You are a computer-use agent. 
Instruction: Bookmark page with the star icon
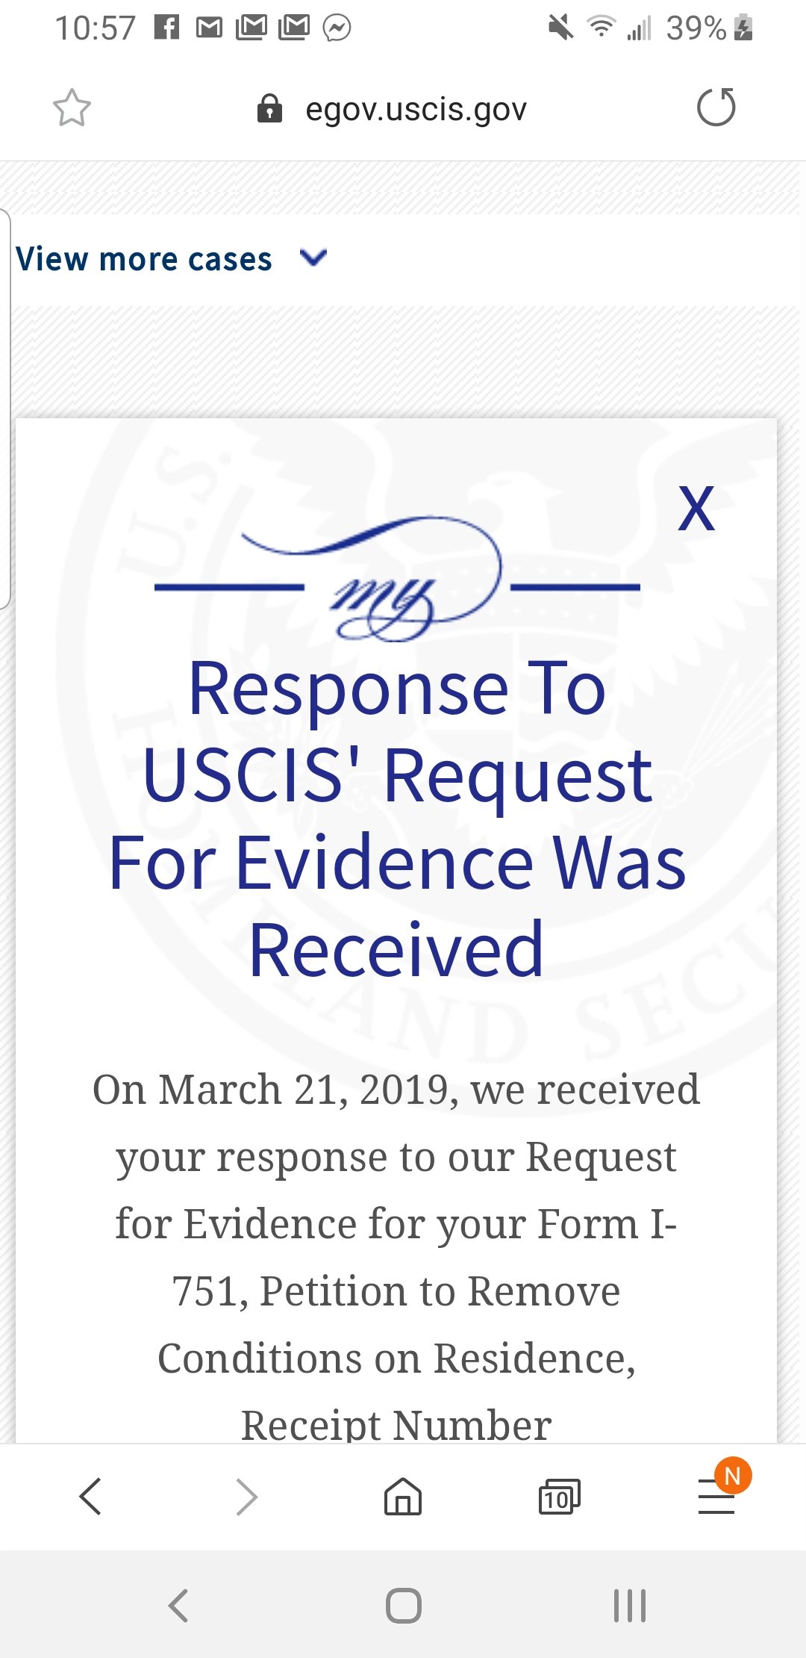point(72,108)
